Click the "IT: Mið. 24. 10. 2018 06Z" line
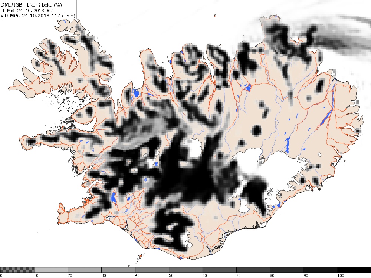Screen dimensions: 371x278 (27, 11)
